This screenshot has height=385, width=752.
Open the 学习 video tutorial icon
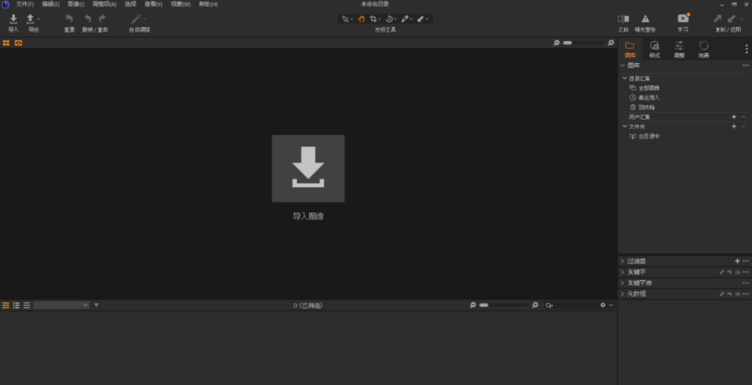[683, 19]
